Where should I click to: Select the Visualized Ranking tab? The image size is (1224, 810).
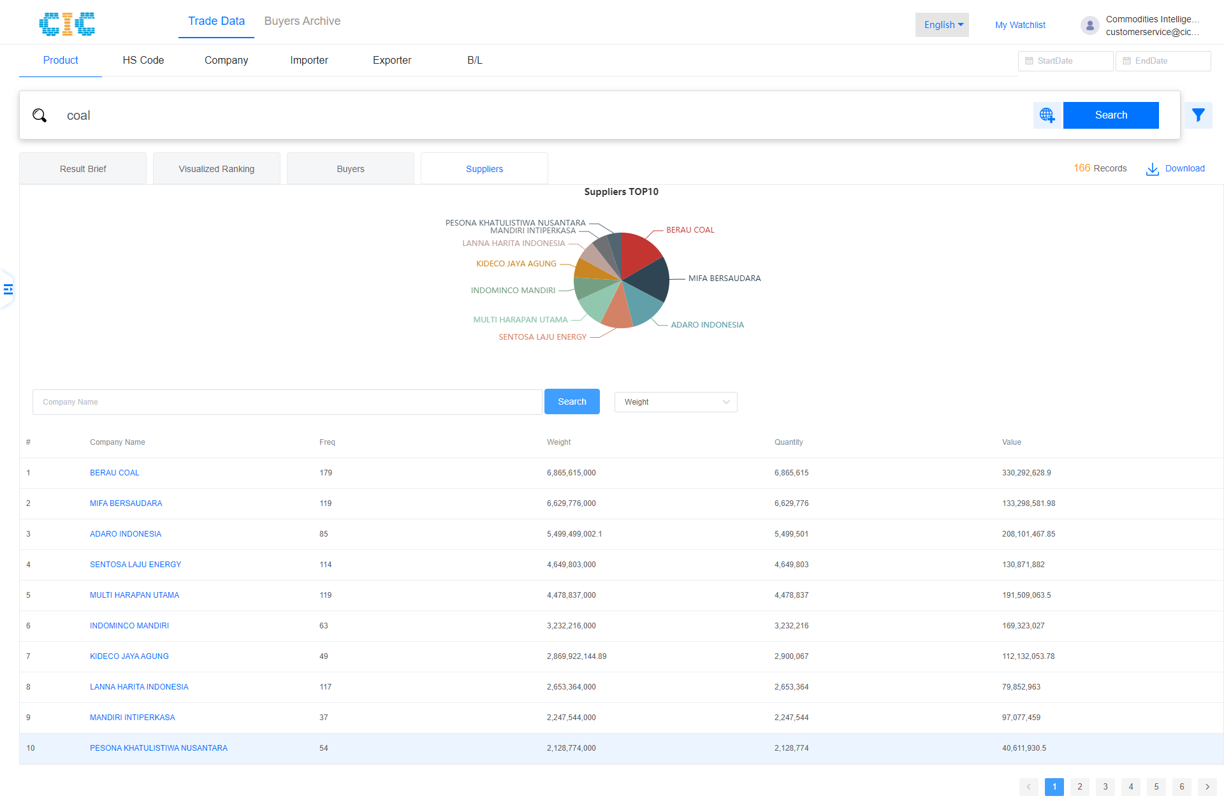[x=216, y=169]
